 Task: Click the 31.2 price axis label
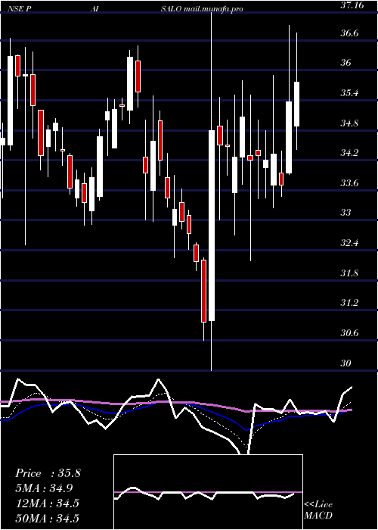pyautogui.click(x=350, y=303)
